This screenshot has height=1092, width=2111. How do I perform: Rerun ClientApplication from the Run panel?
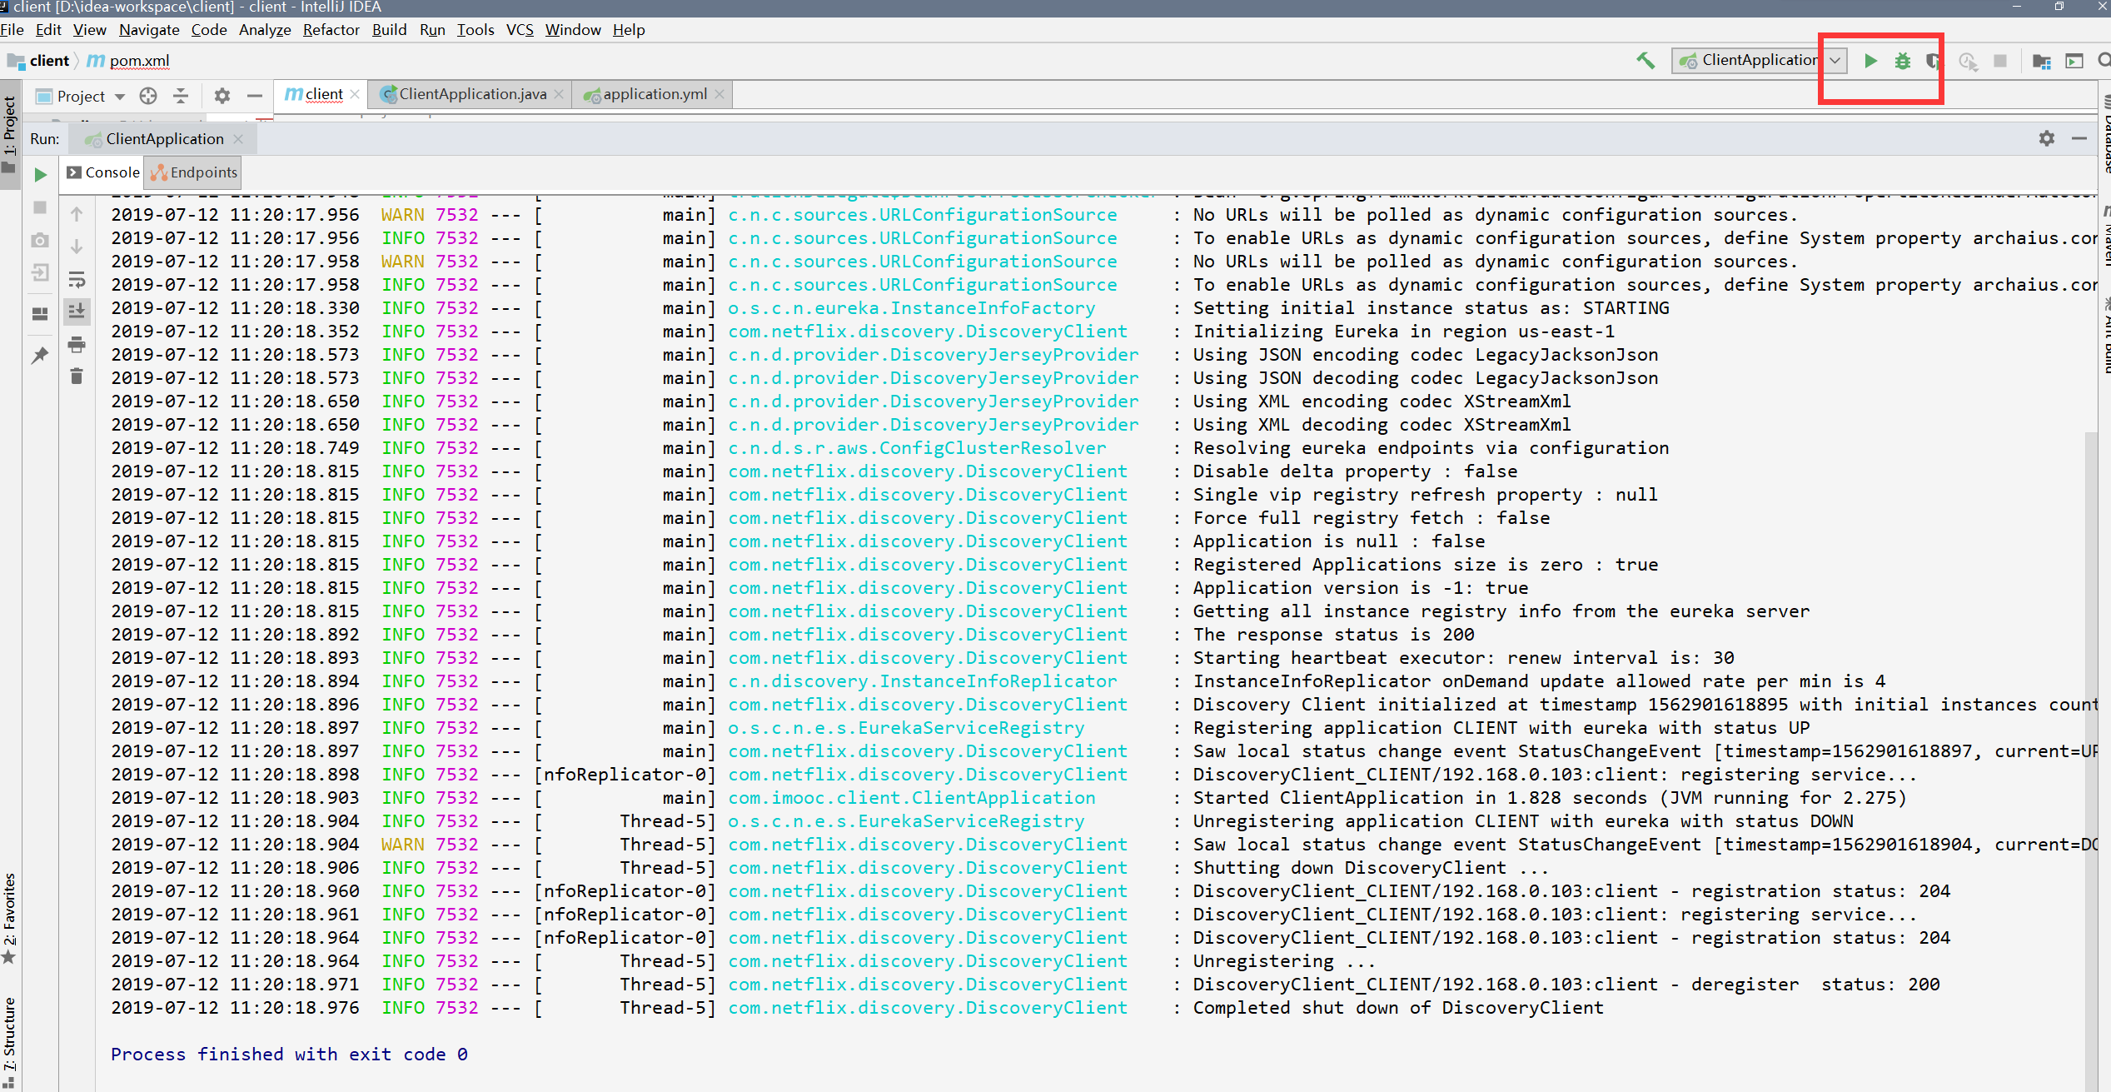coord(40,174)
